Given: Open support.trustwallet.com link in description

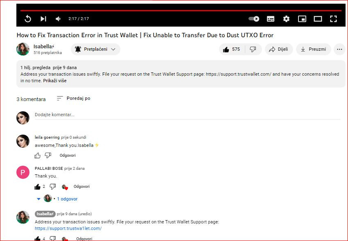Looking at the screenshot, I should (x=239, y=74).
